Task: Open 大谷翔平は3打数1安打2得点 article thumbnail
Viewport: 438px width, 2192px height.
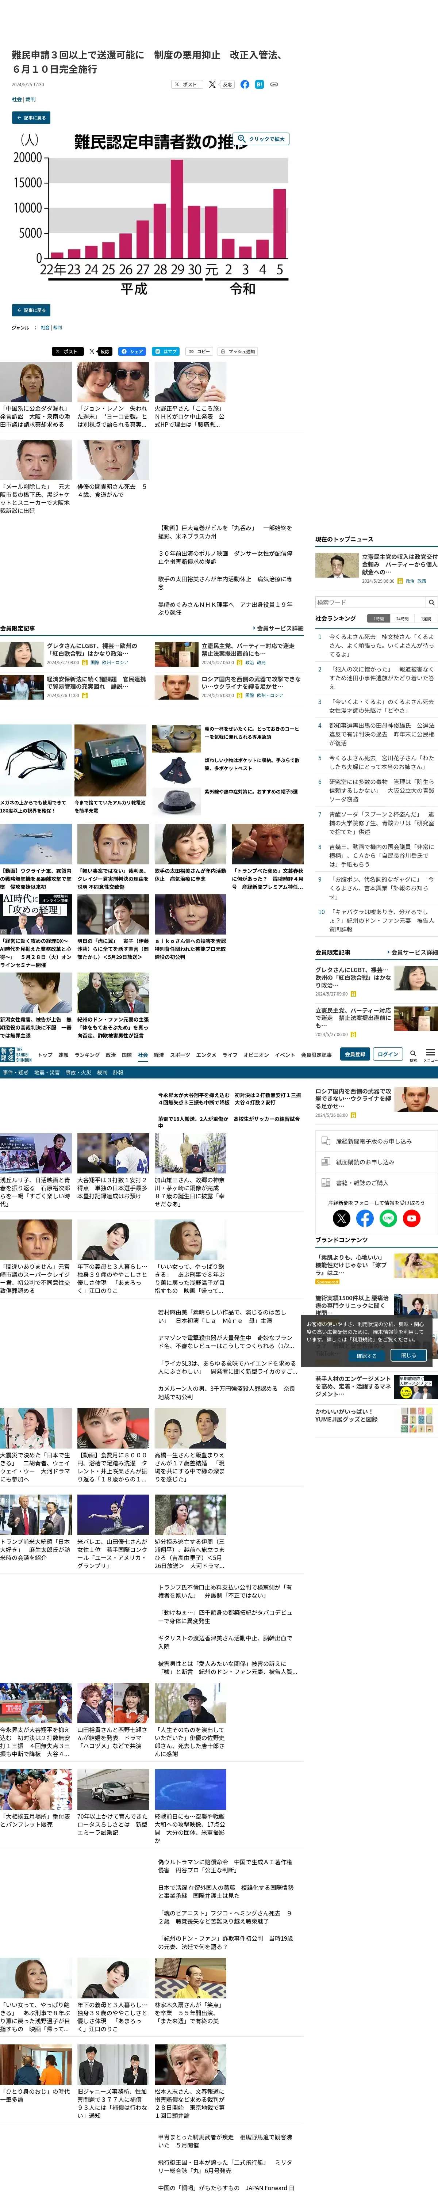Action: coord(113,1153)
